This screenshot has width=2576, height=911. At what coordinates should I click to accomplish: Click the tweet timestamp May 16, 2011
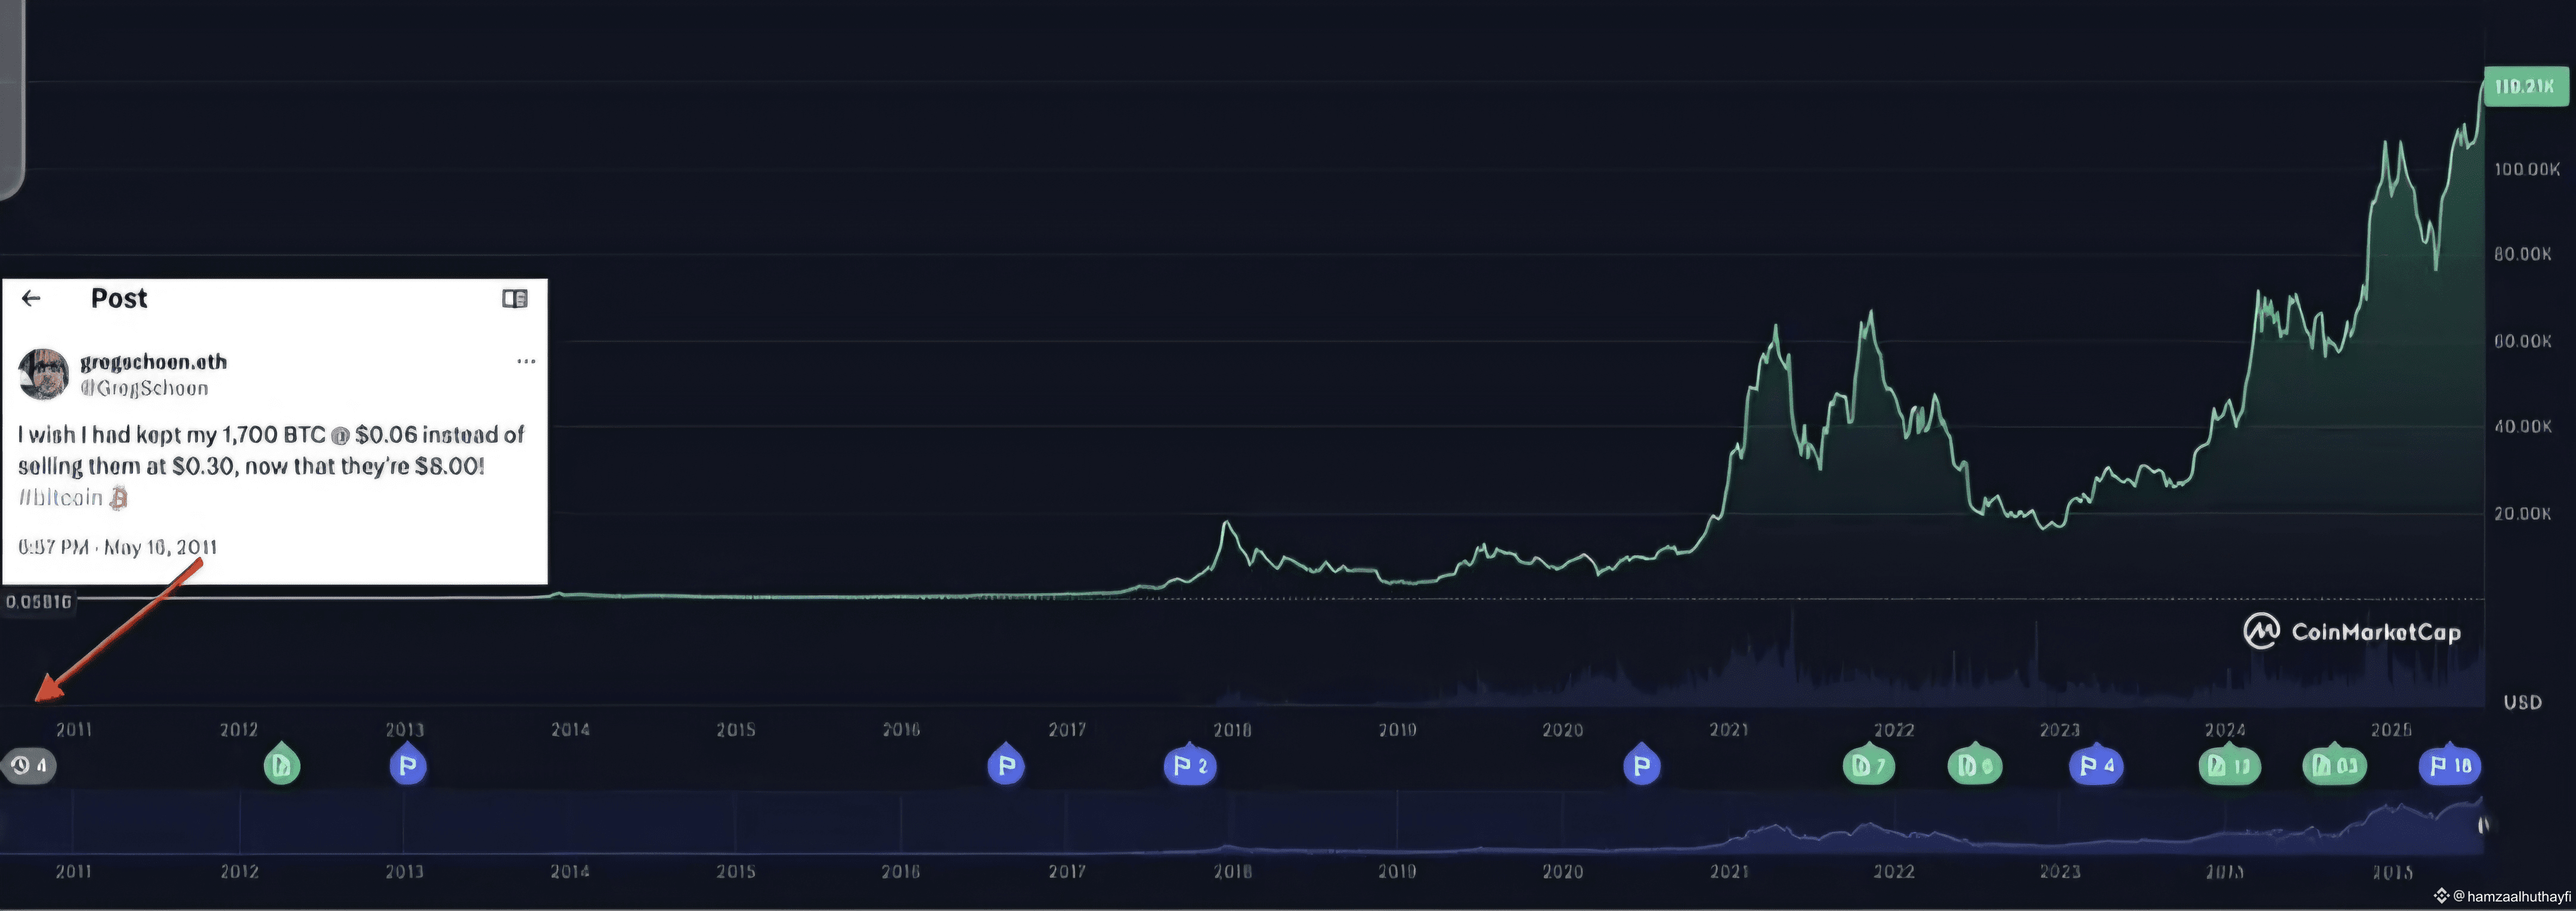118,547
